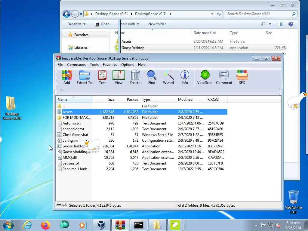Go up one level arrow in WinRAR
Image resolution: width=308 pixels, height=231 pixels.
click(62, 91)
